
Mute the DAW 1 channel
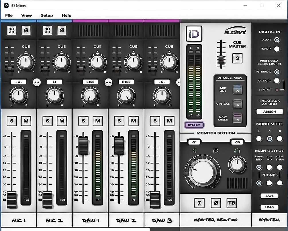(x=98, y=121)
